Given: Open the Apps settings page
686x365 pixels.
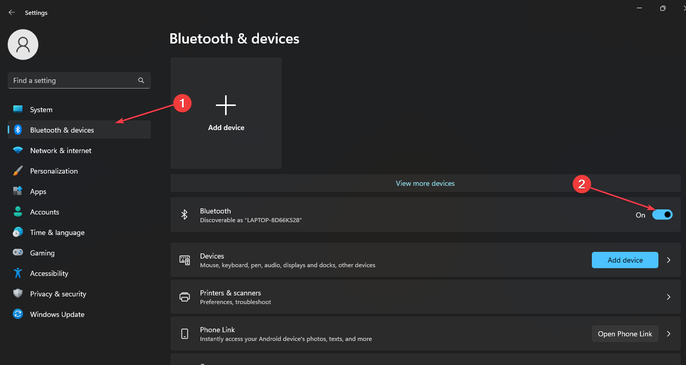Looking at the screenshot, I should pyautogui.click(x=79, y=191).
